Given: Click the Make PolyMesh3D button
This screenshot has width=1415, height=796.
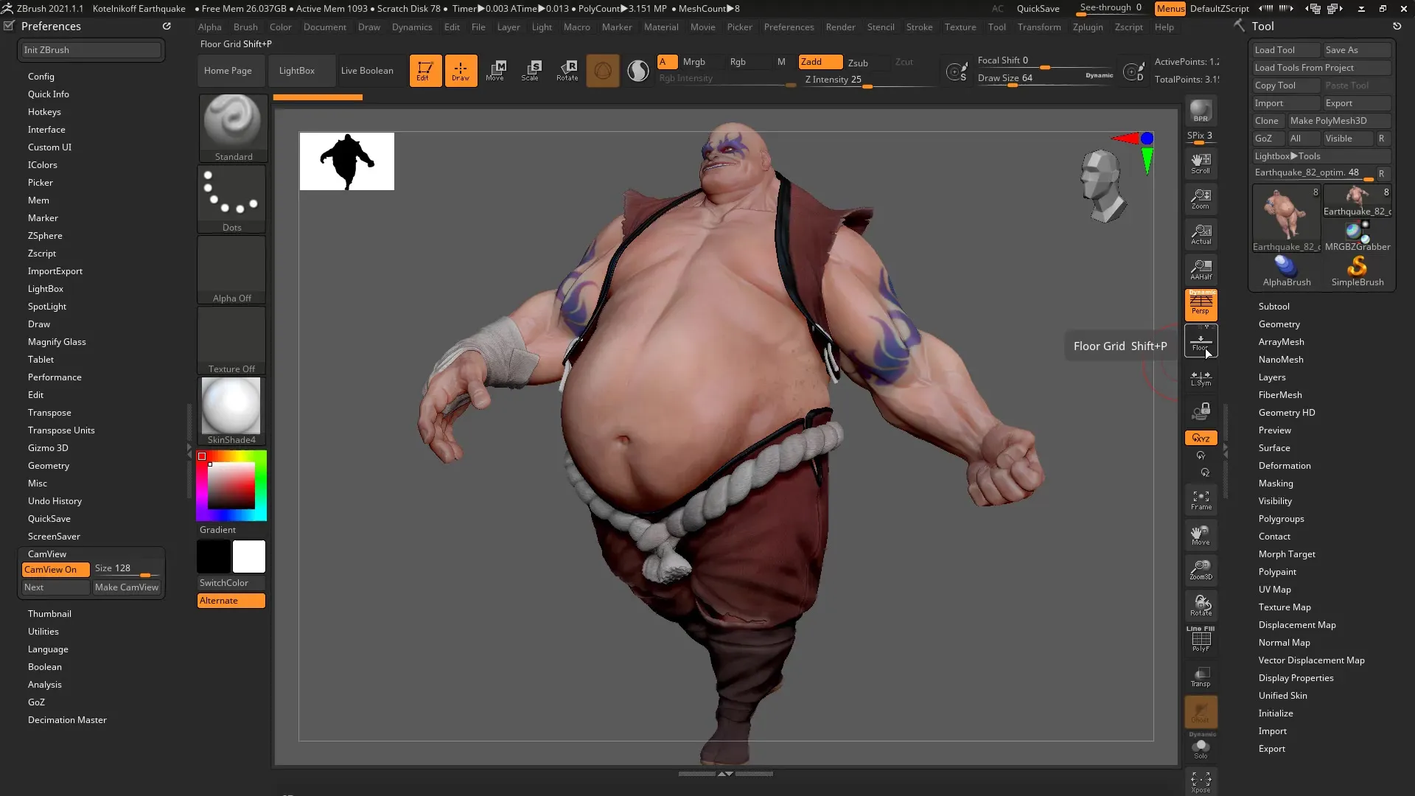Looking at the screenshot, I should pos(1338,121).
